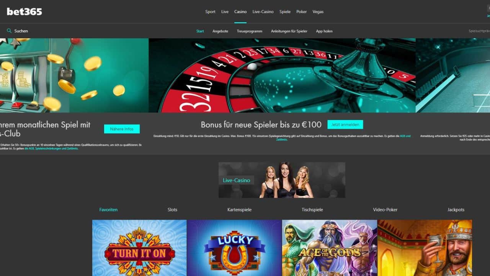Click the search magnifier icon
This screenshot has width=490, height=276.
(9, 31)
